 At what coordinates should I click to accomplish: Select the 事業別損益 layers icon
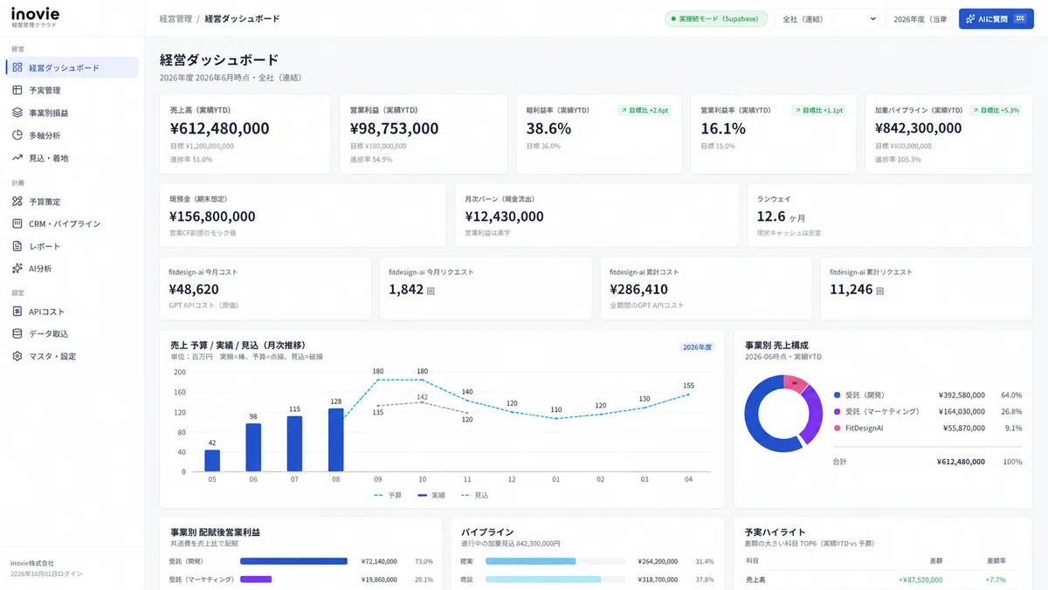[x=17, y=113]
